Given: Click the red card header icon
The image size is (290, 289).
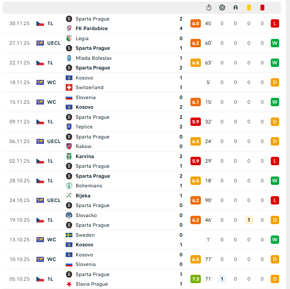Looking at the screenshot, I should pos(262,8).
